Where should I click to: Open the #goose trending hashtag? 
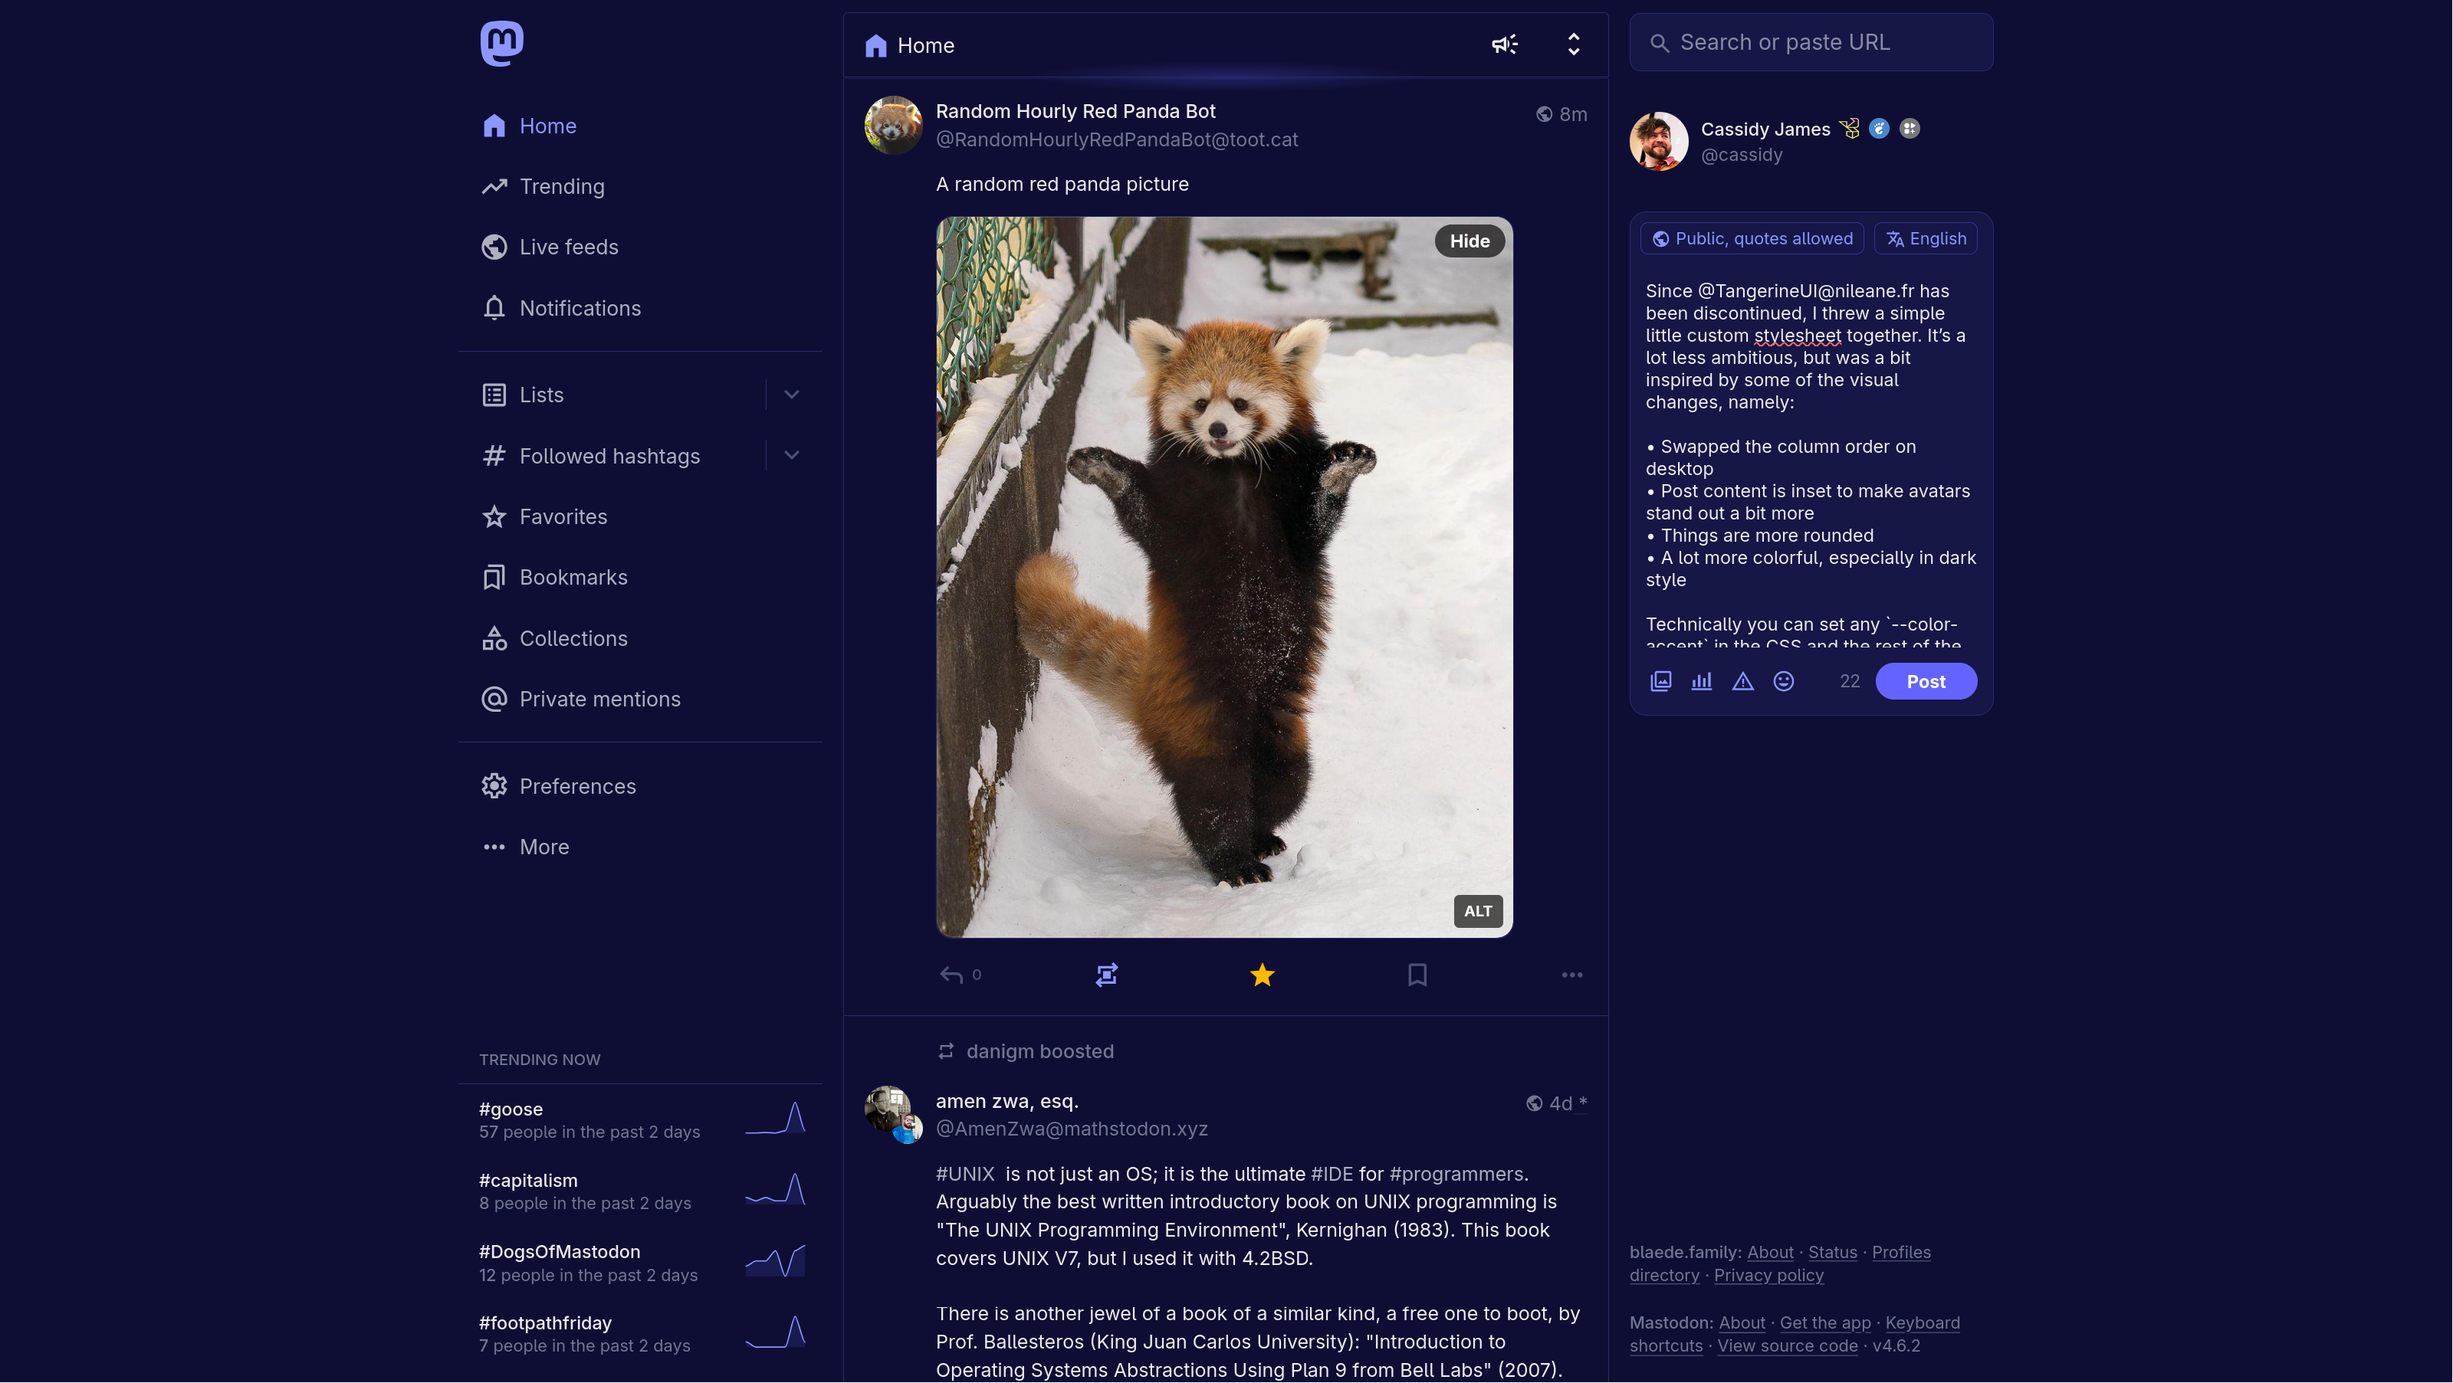pos(511,1109)
